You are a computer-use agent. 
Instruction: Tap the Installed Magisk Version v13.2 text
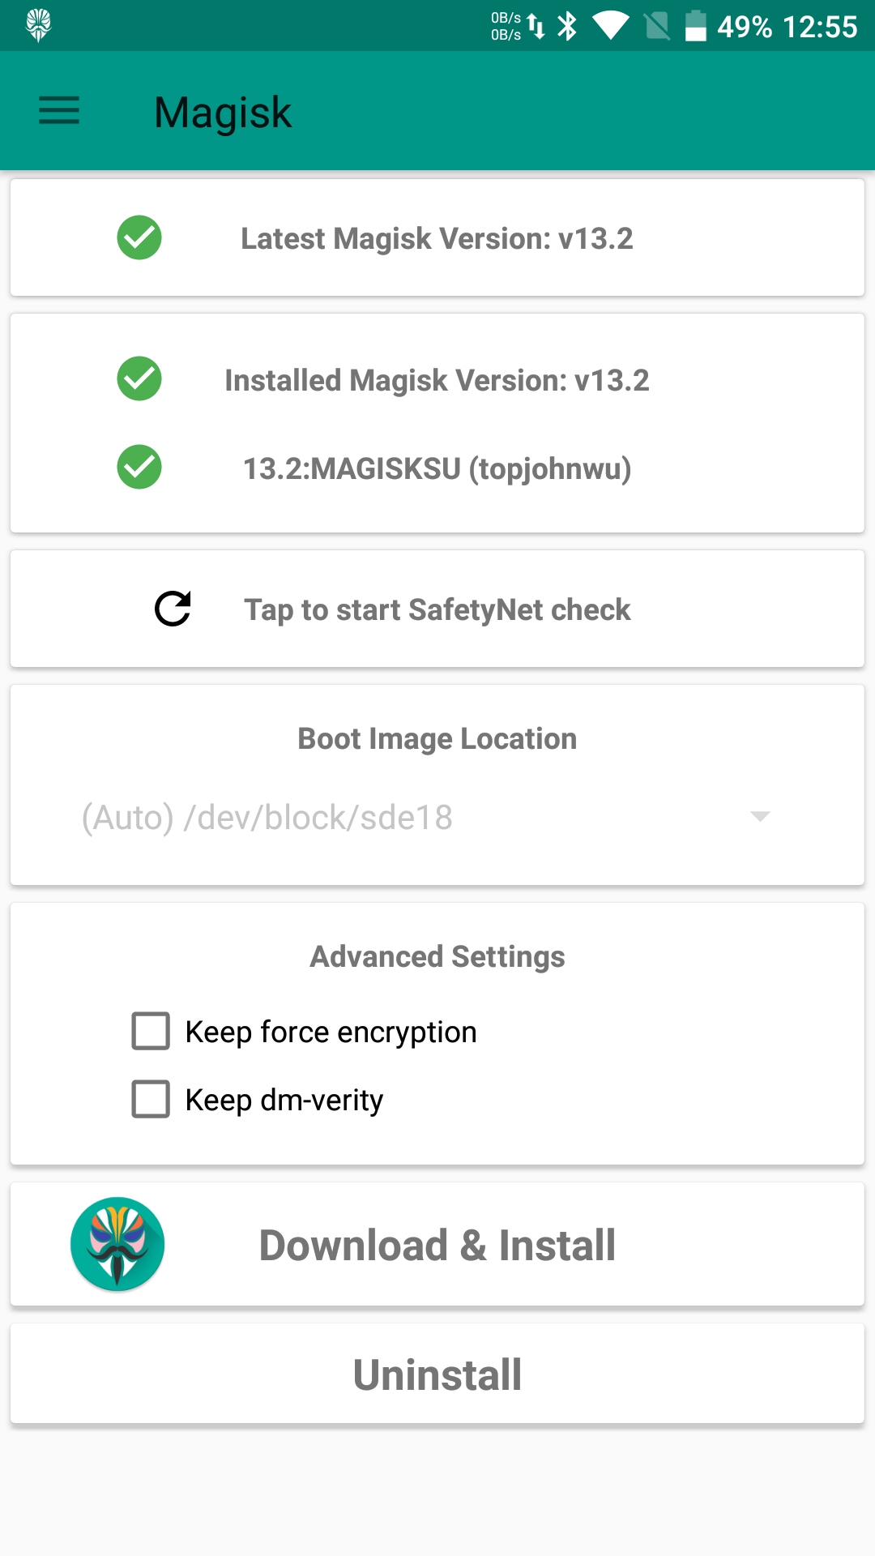[x=437, y=380]
